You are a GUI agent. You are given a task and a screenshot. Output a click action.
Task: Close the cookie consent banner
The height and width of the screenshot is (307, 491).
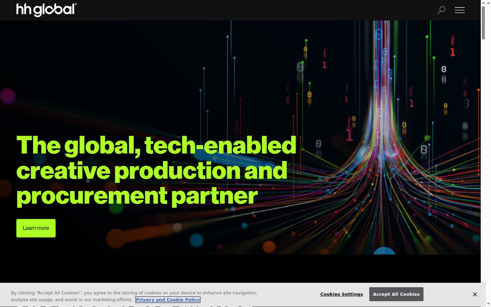click(x=475, y=294)
